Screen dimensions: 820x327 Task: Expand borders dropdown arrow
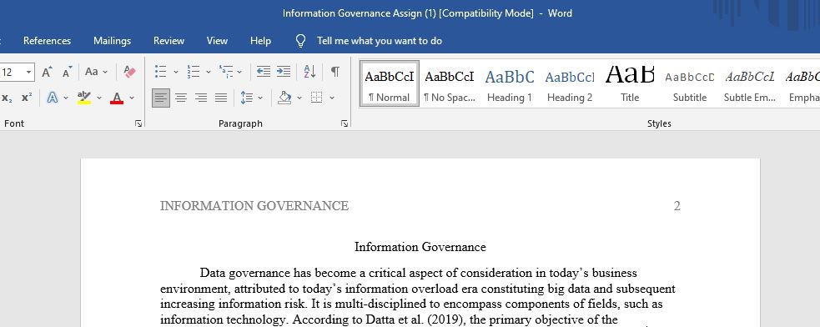pyautogui.click(x=331, y=98)
